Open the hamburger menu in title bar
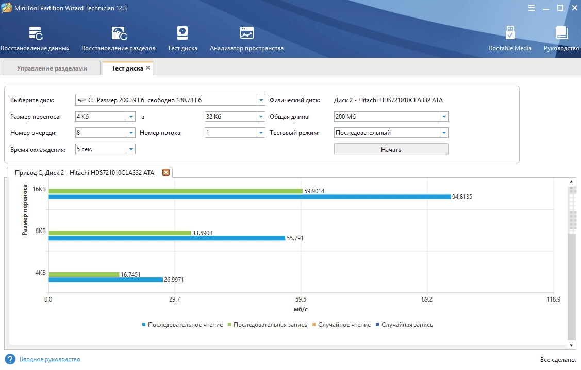The width and height of the screenshot is (581, 370). click(532, 8)
